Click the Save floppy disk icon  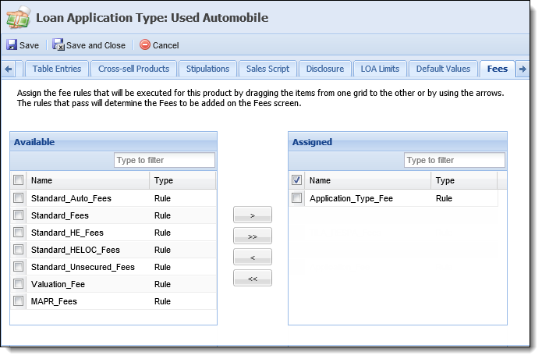(x=12, y=45)
